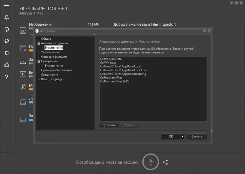Click the Удалить button
Viewport: 245px width, 174px height.
coord(130,125)
